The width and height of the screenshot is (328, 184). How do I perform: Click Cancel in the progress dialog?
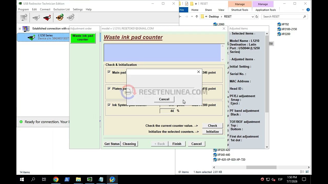point(164,99)
